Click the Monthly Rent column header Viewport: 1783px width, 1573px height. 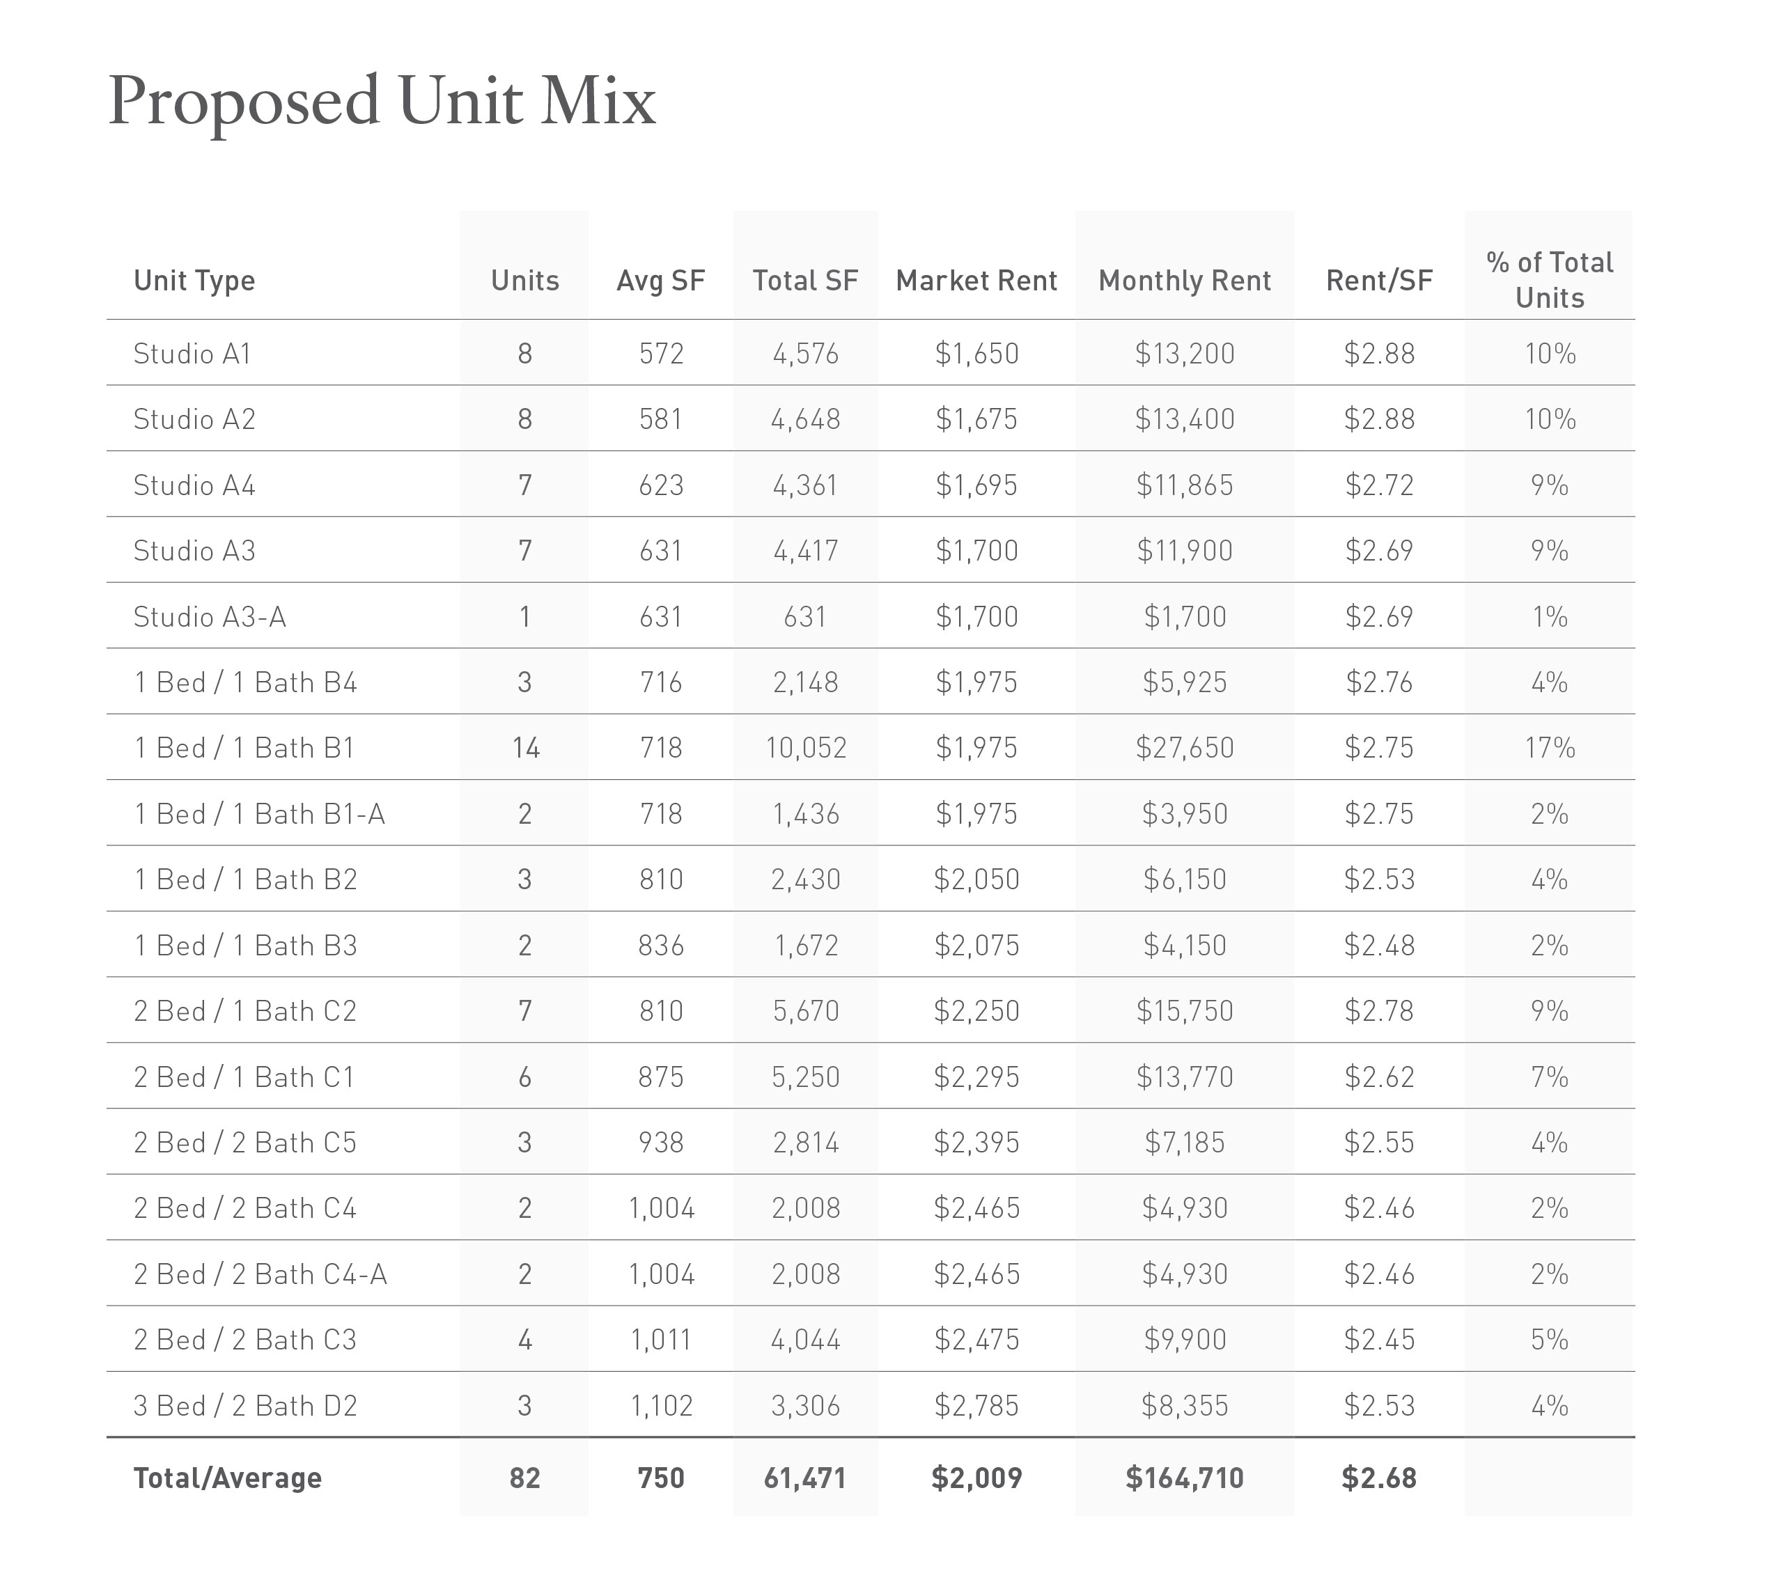(x=1184, y=281)
